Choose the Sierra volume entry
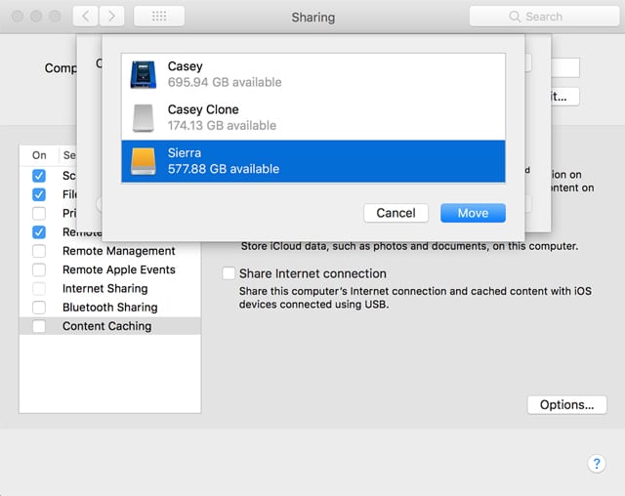This screenshot has width=625, height=496. (x=312, y=161)
